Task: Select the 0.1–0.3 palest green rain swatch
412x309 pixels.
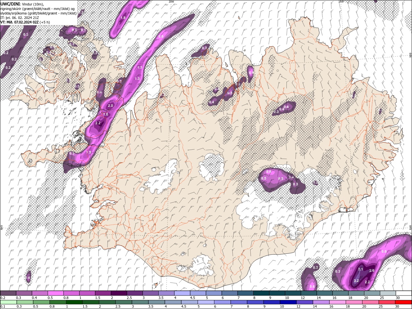Action: coord(8,302)
